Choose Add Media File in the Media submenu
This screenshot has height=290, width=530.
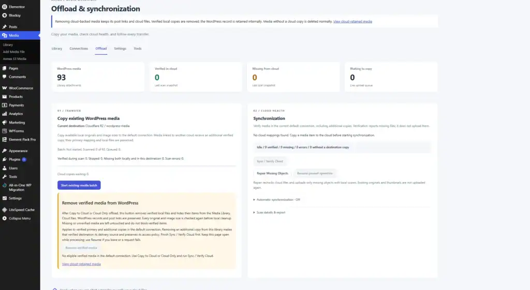coord(13,52)
